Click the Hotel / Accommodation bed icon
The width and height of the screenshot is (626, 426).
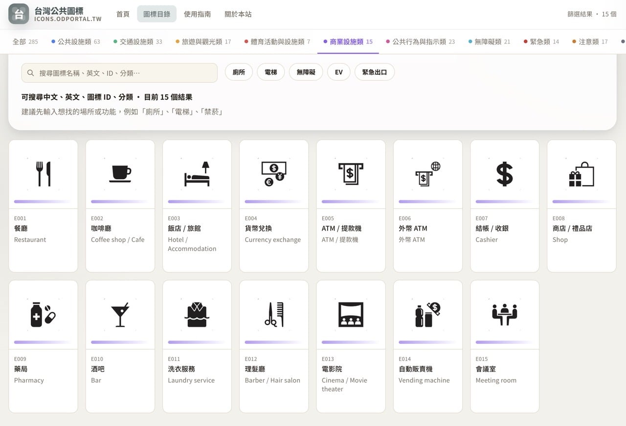(x=197, y=173)
